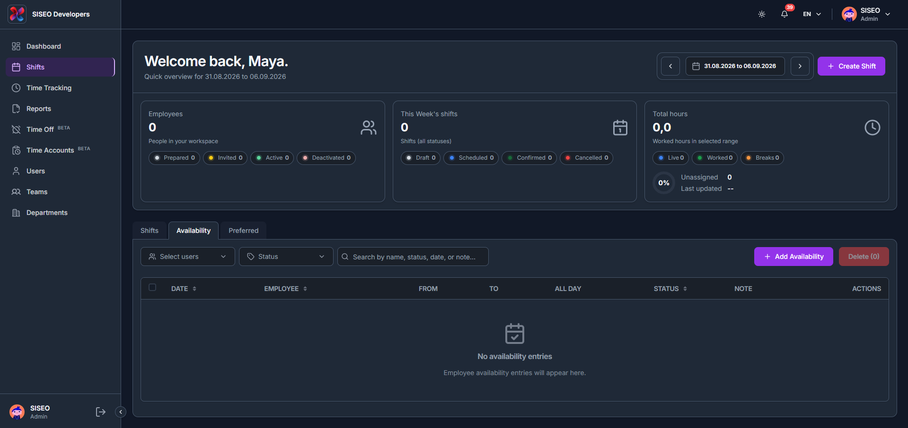Viewport: 908px width, 428px height.
Task: Tick the select-all checkbox in table header
Action: pos(152,287)
